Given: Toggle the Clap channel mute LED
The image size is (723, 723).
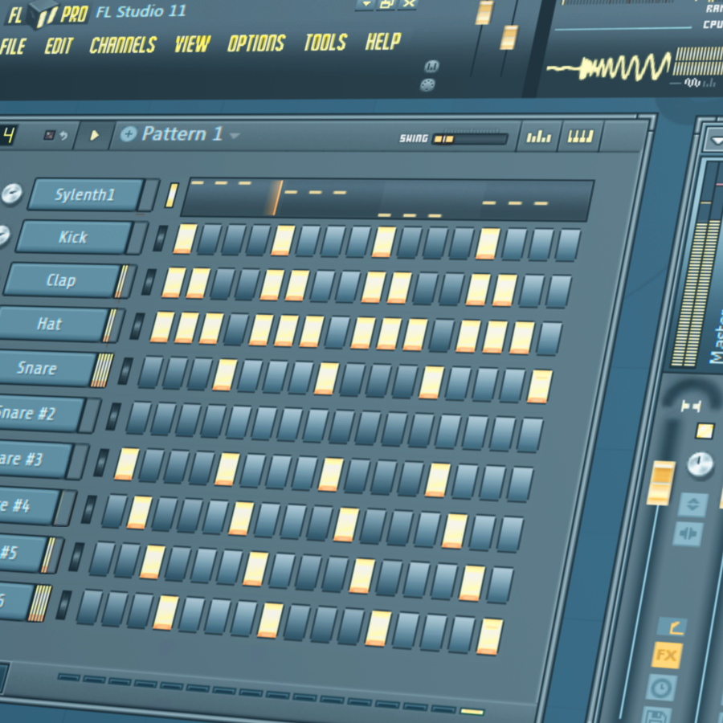Looking at the screenshot, I should (x=149, y=282).
